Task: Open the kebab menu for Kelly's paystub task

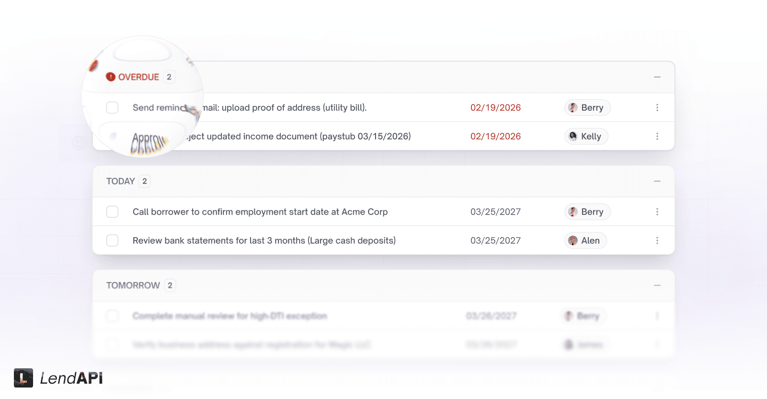Action: pos(657,136)
